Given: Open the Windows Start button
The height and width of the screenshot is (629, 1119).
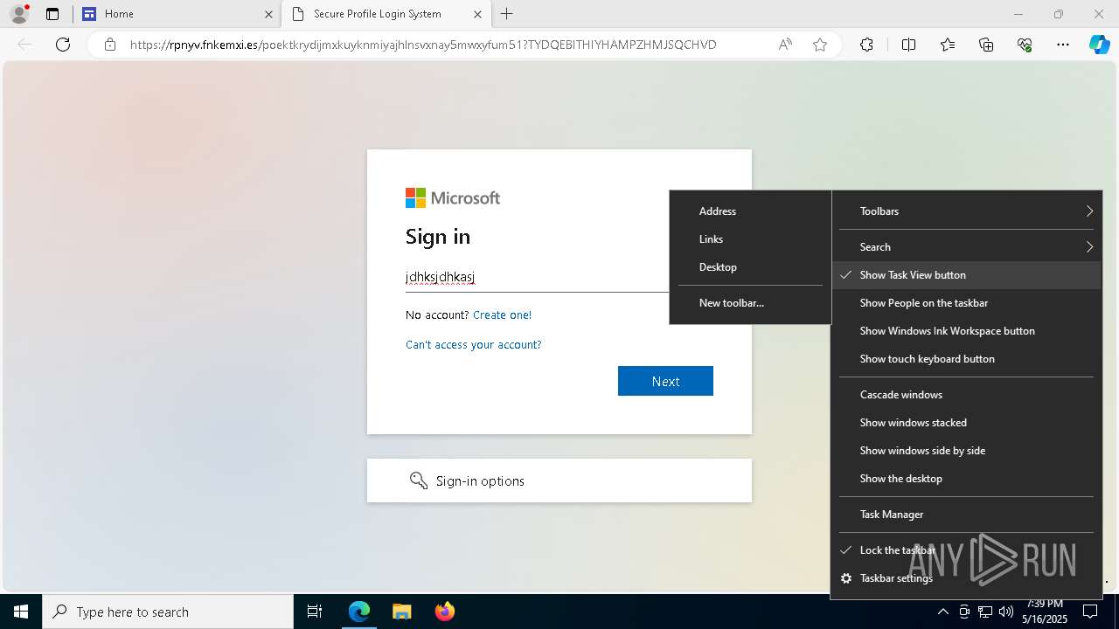Looking at the screenshot, I should coord(21,612).
